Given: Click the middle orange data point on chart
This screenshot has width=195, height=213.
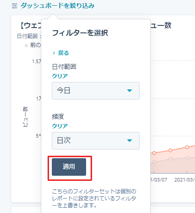Looking at the screenshot, I should click(x=170, y=150).
